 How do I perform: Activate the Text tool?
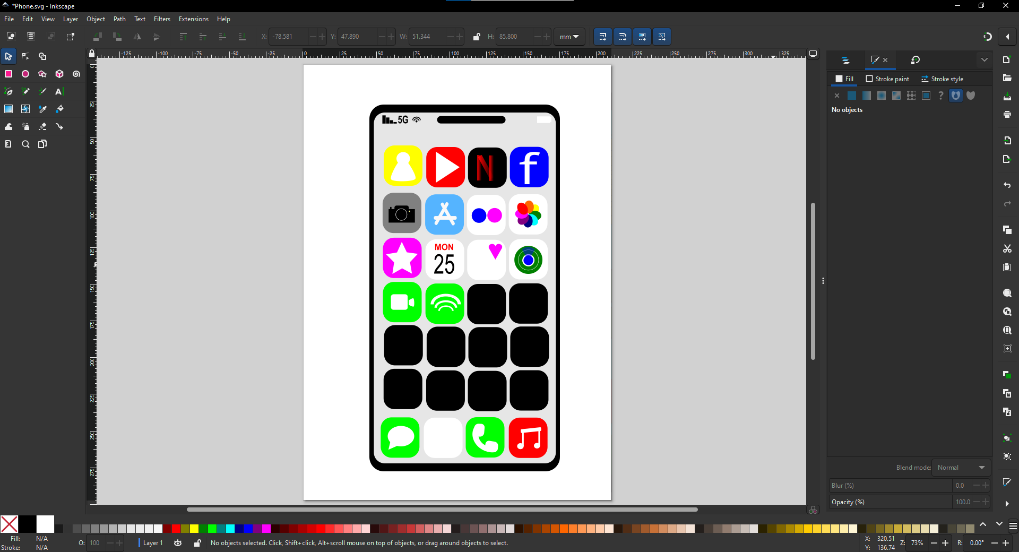coord(59,91)
